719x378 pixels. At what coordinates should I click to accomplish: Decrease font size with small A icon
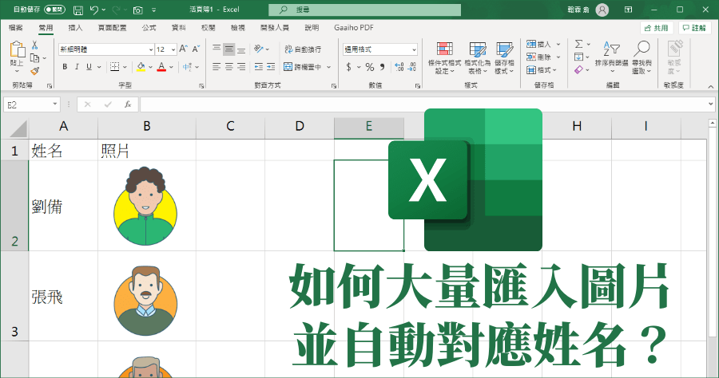pyautogui.click(x=196, y=49)
